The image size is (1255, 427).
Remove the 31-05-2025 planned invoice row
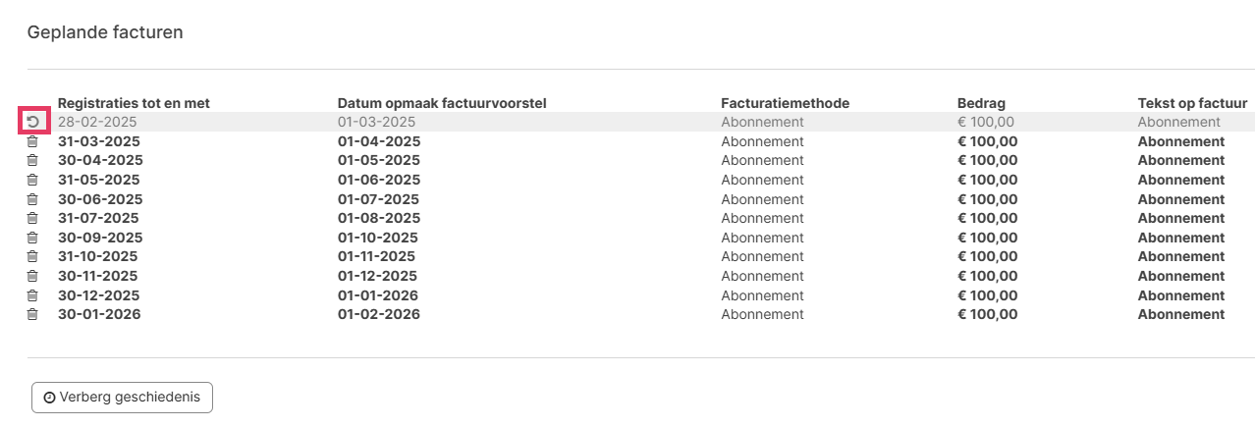point(32,180)
